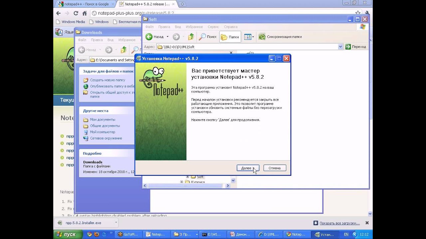Click Chrome page scrollbar down arrow
The width and height of the screenshot is (426, 239).
(370, 213)
